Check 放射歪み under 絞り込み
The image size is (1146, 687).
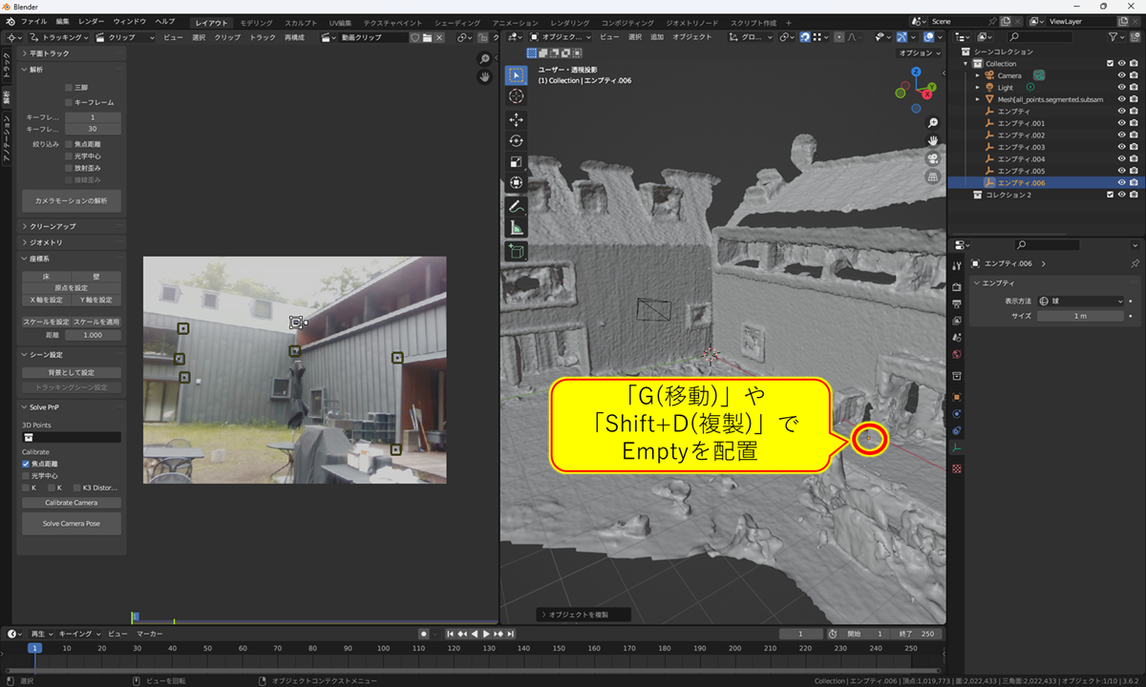tap(69, 168)
